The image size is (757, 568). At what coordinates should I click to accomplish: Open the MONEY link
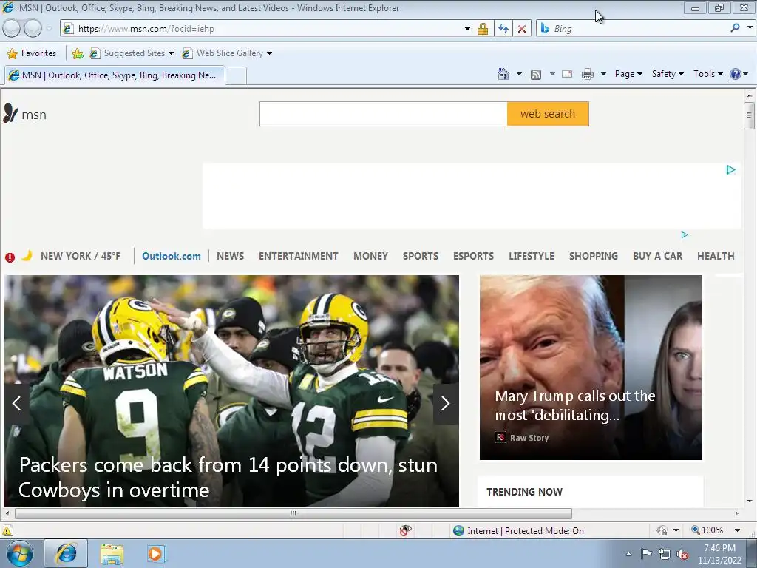coord(371,256)
